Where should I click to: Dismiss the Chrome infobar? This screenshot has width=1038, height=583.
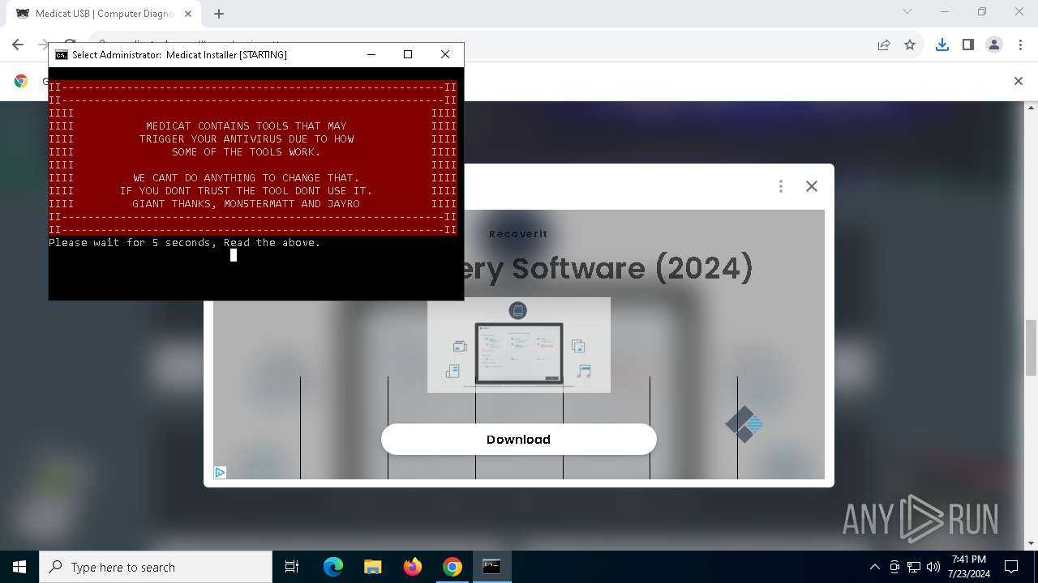(1019, 81)
